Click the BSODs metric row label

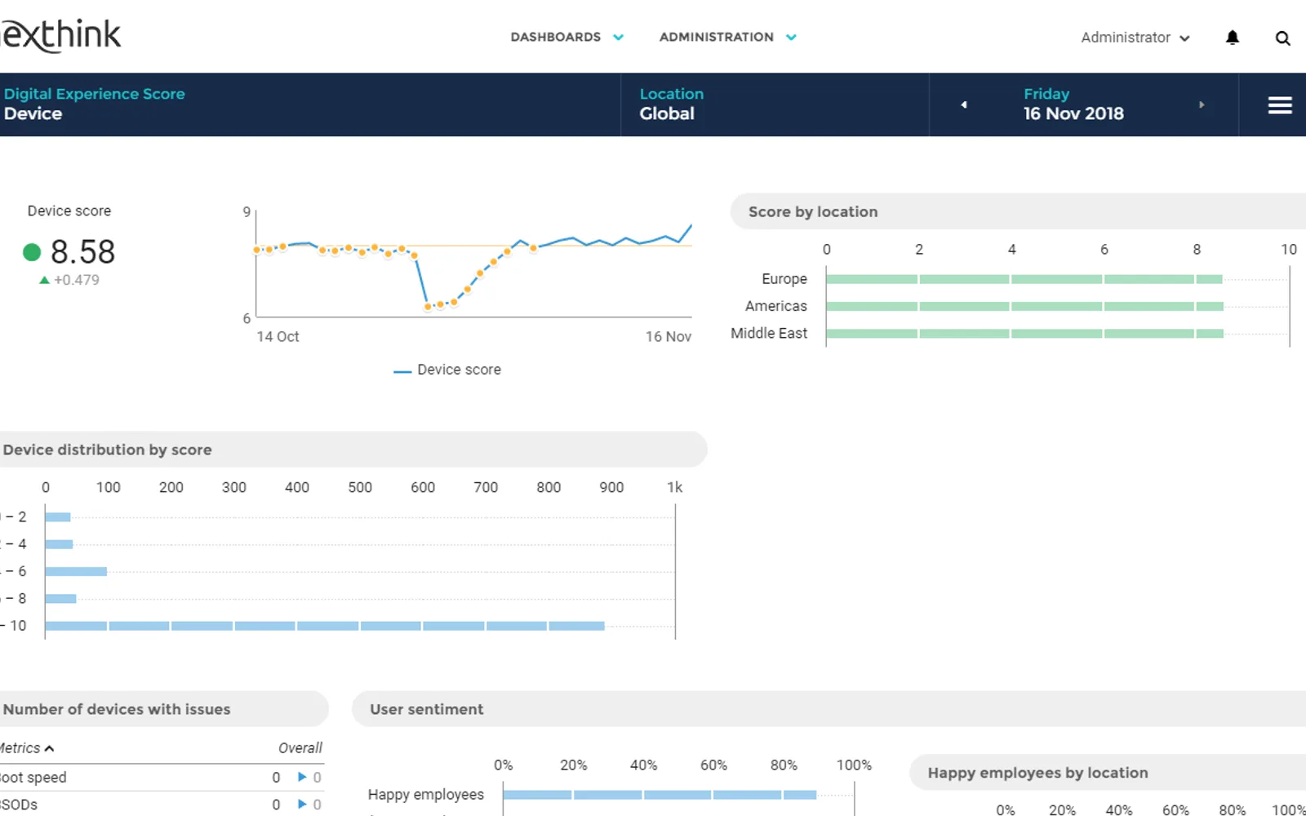click(x=19, y=805)
